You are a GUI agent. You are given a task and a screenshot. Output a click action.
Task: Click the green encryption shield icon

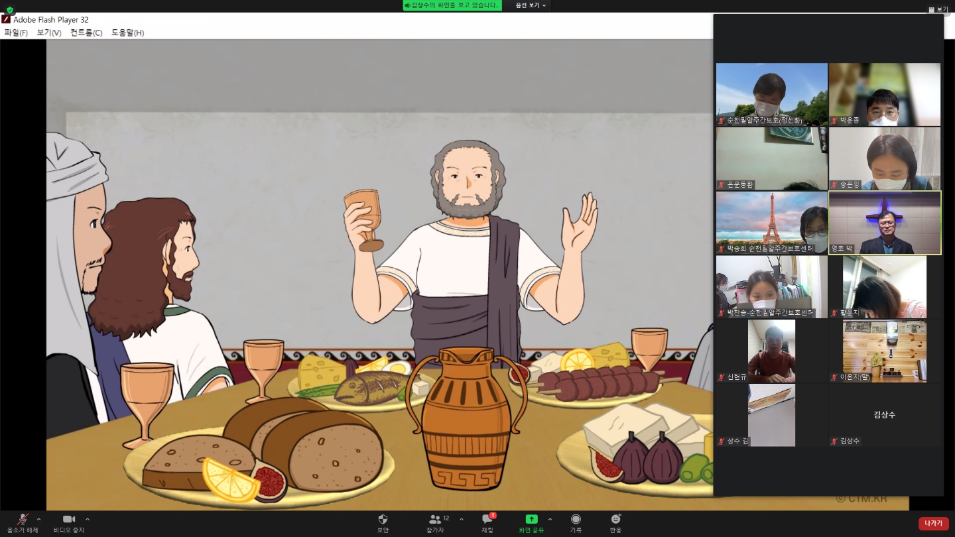tap(9, 9)
